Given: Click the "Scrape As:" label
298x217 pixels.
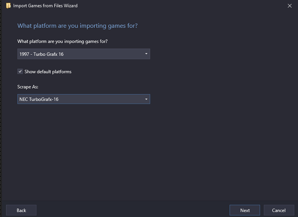Looking at the screenshot, I should click(x=28, y=87).
